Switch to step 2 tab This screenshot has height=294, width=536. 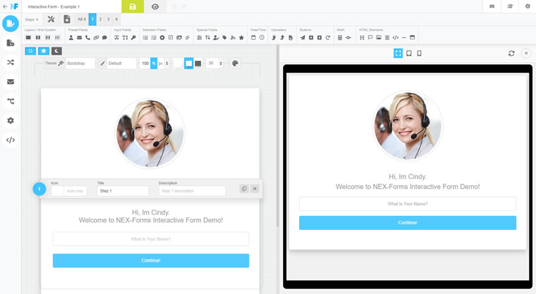tap(101, 19)
